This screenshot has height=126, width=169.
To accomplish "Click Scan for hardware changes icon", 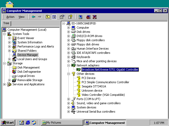I will click(80, 17).
